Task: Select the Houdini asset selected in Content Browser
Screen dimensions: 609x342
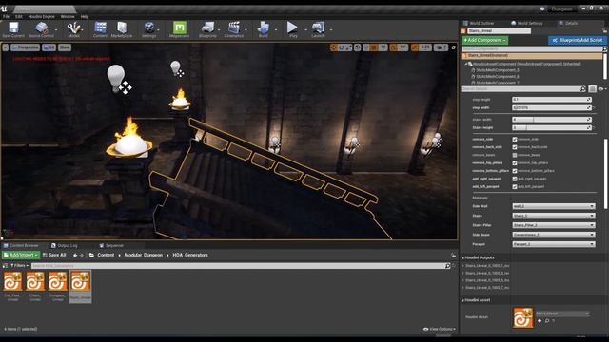Action: [80, 286]
